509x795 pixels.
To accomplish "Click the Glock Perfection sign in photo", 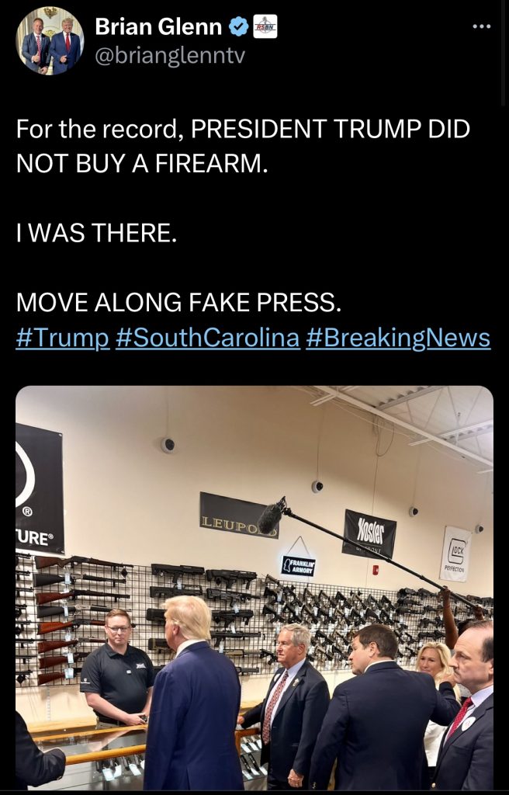I will click(455, 554).
